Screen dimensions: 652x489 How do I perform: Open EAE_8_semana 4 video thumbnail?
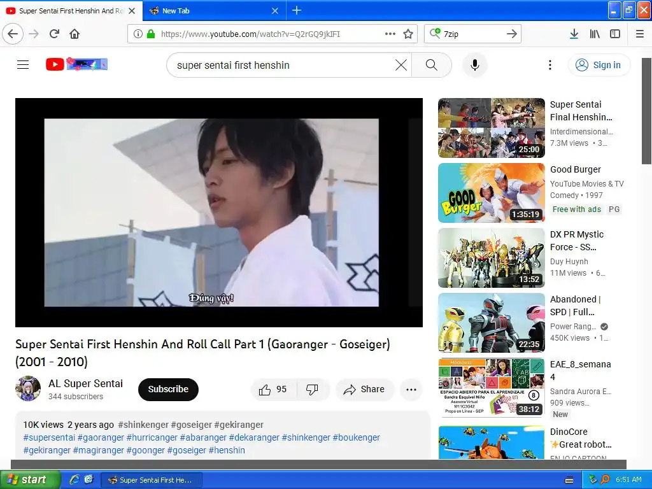(x=492, y=388)
